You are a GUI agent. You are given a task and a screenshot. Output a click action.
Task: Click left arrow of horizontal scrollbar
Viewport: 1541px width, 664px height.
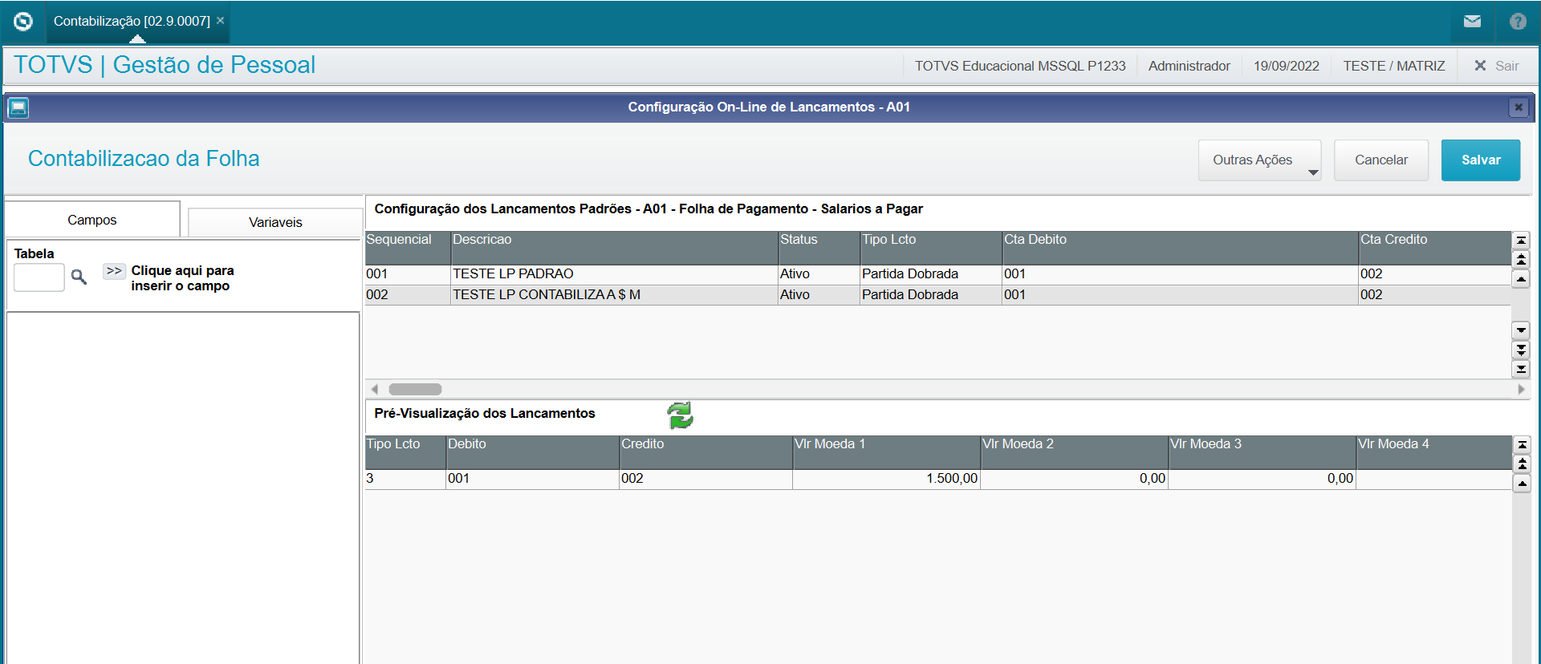pos(374,390)
